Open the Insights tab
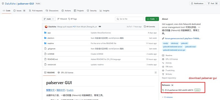 (105, 11)
